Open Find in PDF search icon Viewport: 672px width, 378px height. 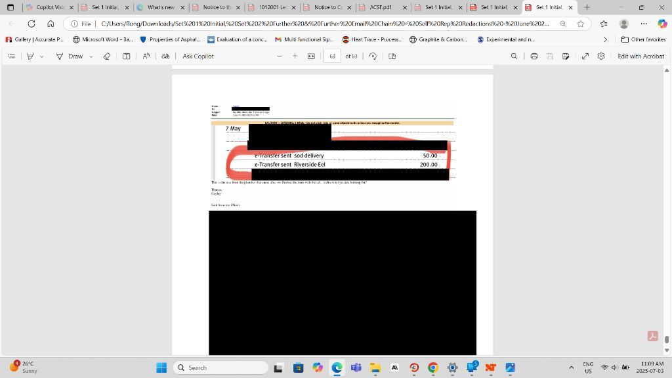[x=514, y=56]
